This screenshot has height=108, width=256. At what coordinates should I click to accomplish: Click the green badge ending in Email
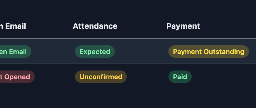point(15,51)
